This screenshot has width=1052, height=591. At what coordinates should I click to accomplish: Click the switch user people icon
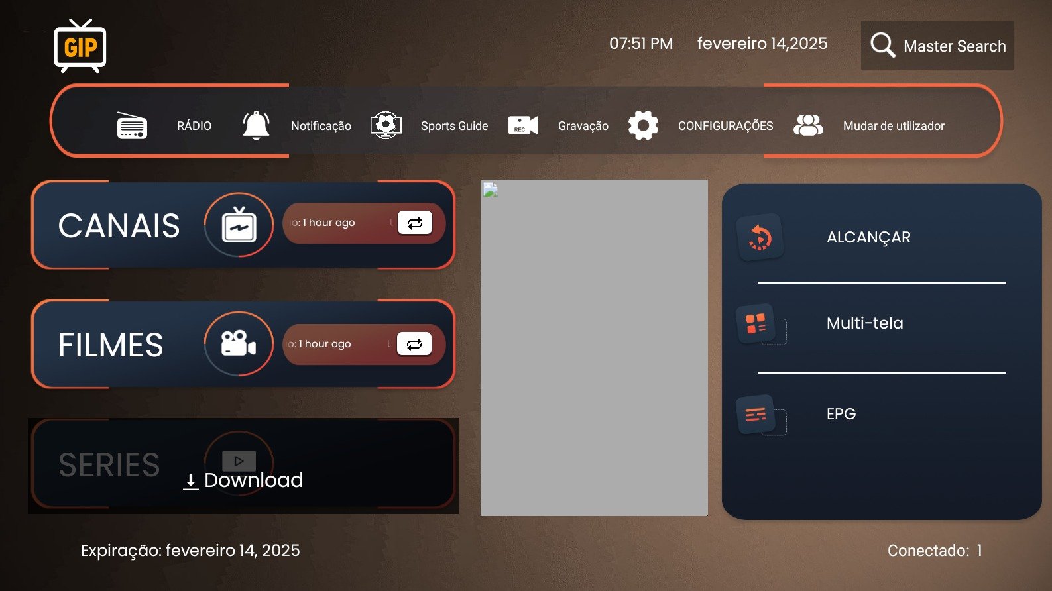pos(808,125)
